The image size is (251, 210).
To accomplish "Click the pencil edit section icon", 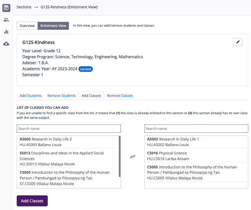I will click(x=238, y=42).
